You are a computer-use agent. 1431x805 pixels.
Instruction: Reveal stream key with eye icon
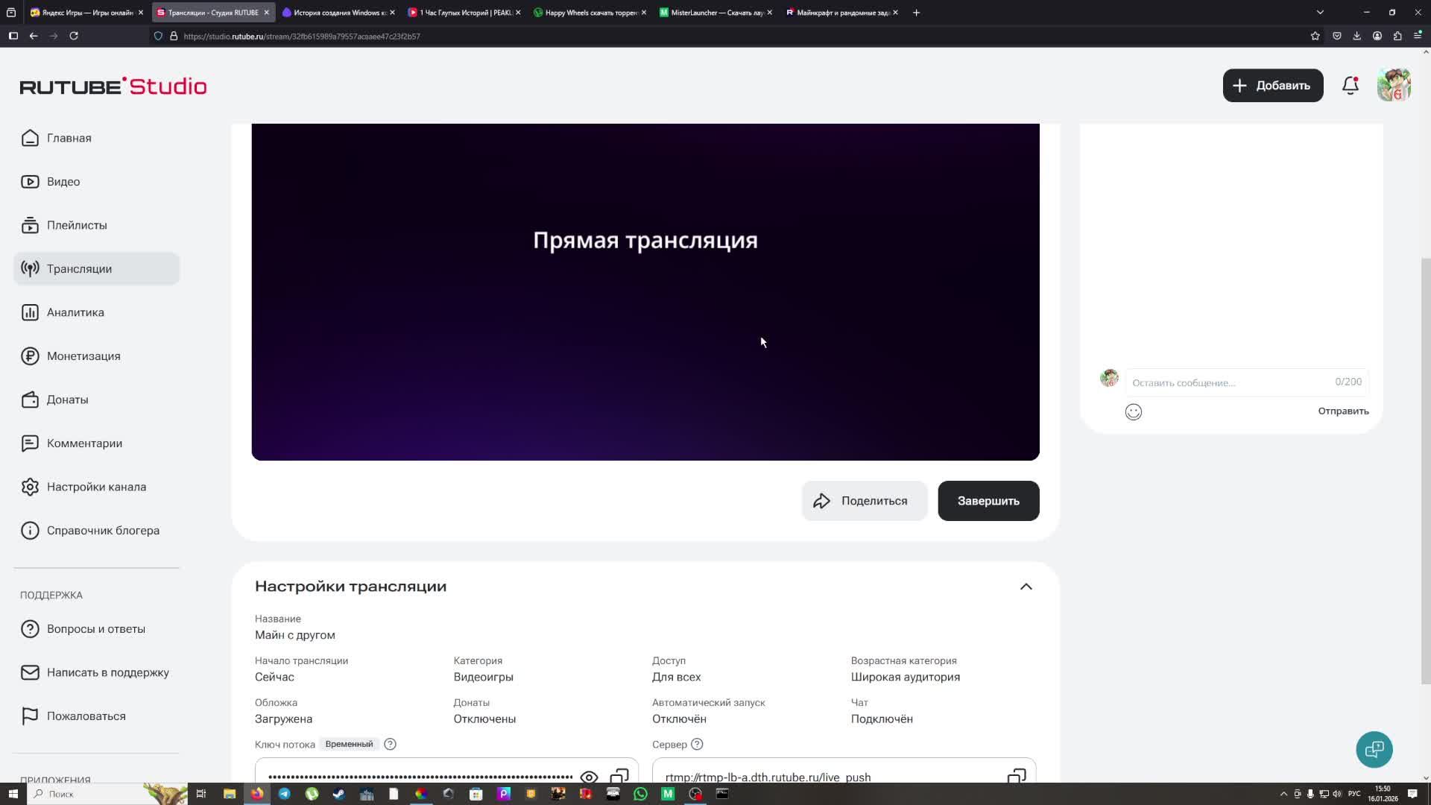(589, 776)
